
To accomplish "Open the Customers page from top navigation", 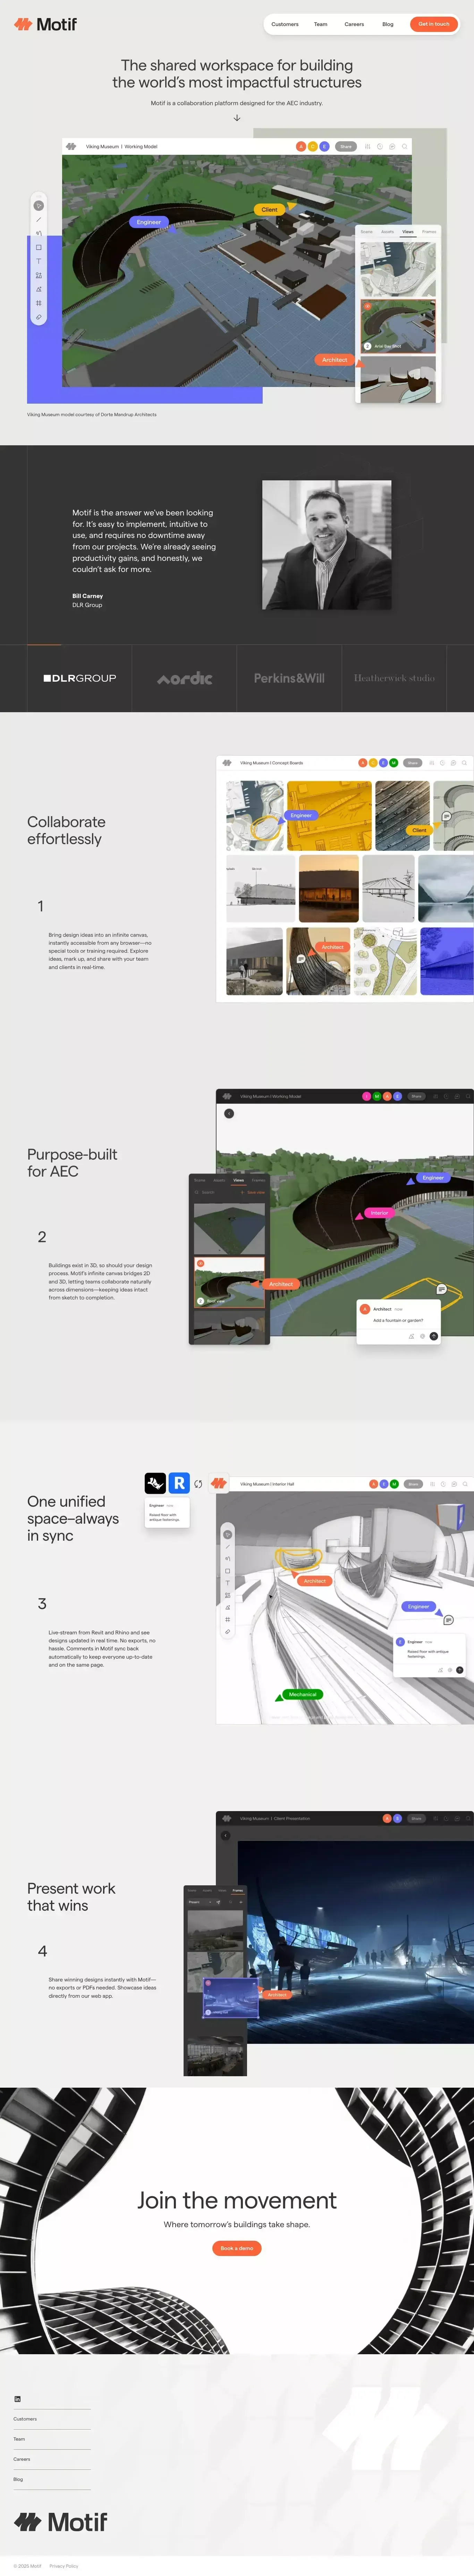I will (x=285, y=24).
